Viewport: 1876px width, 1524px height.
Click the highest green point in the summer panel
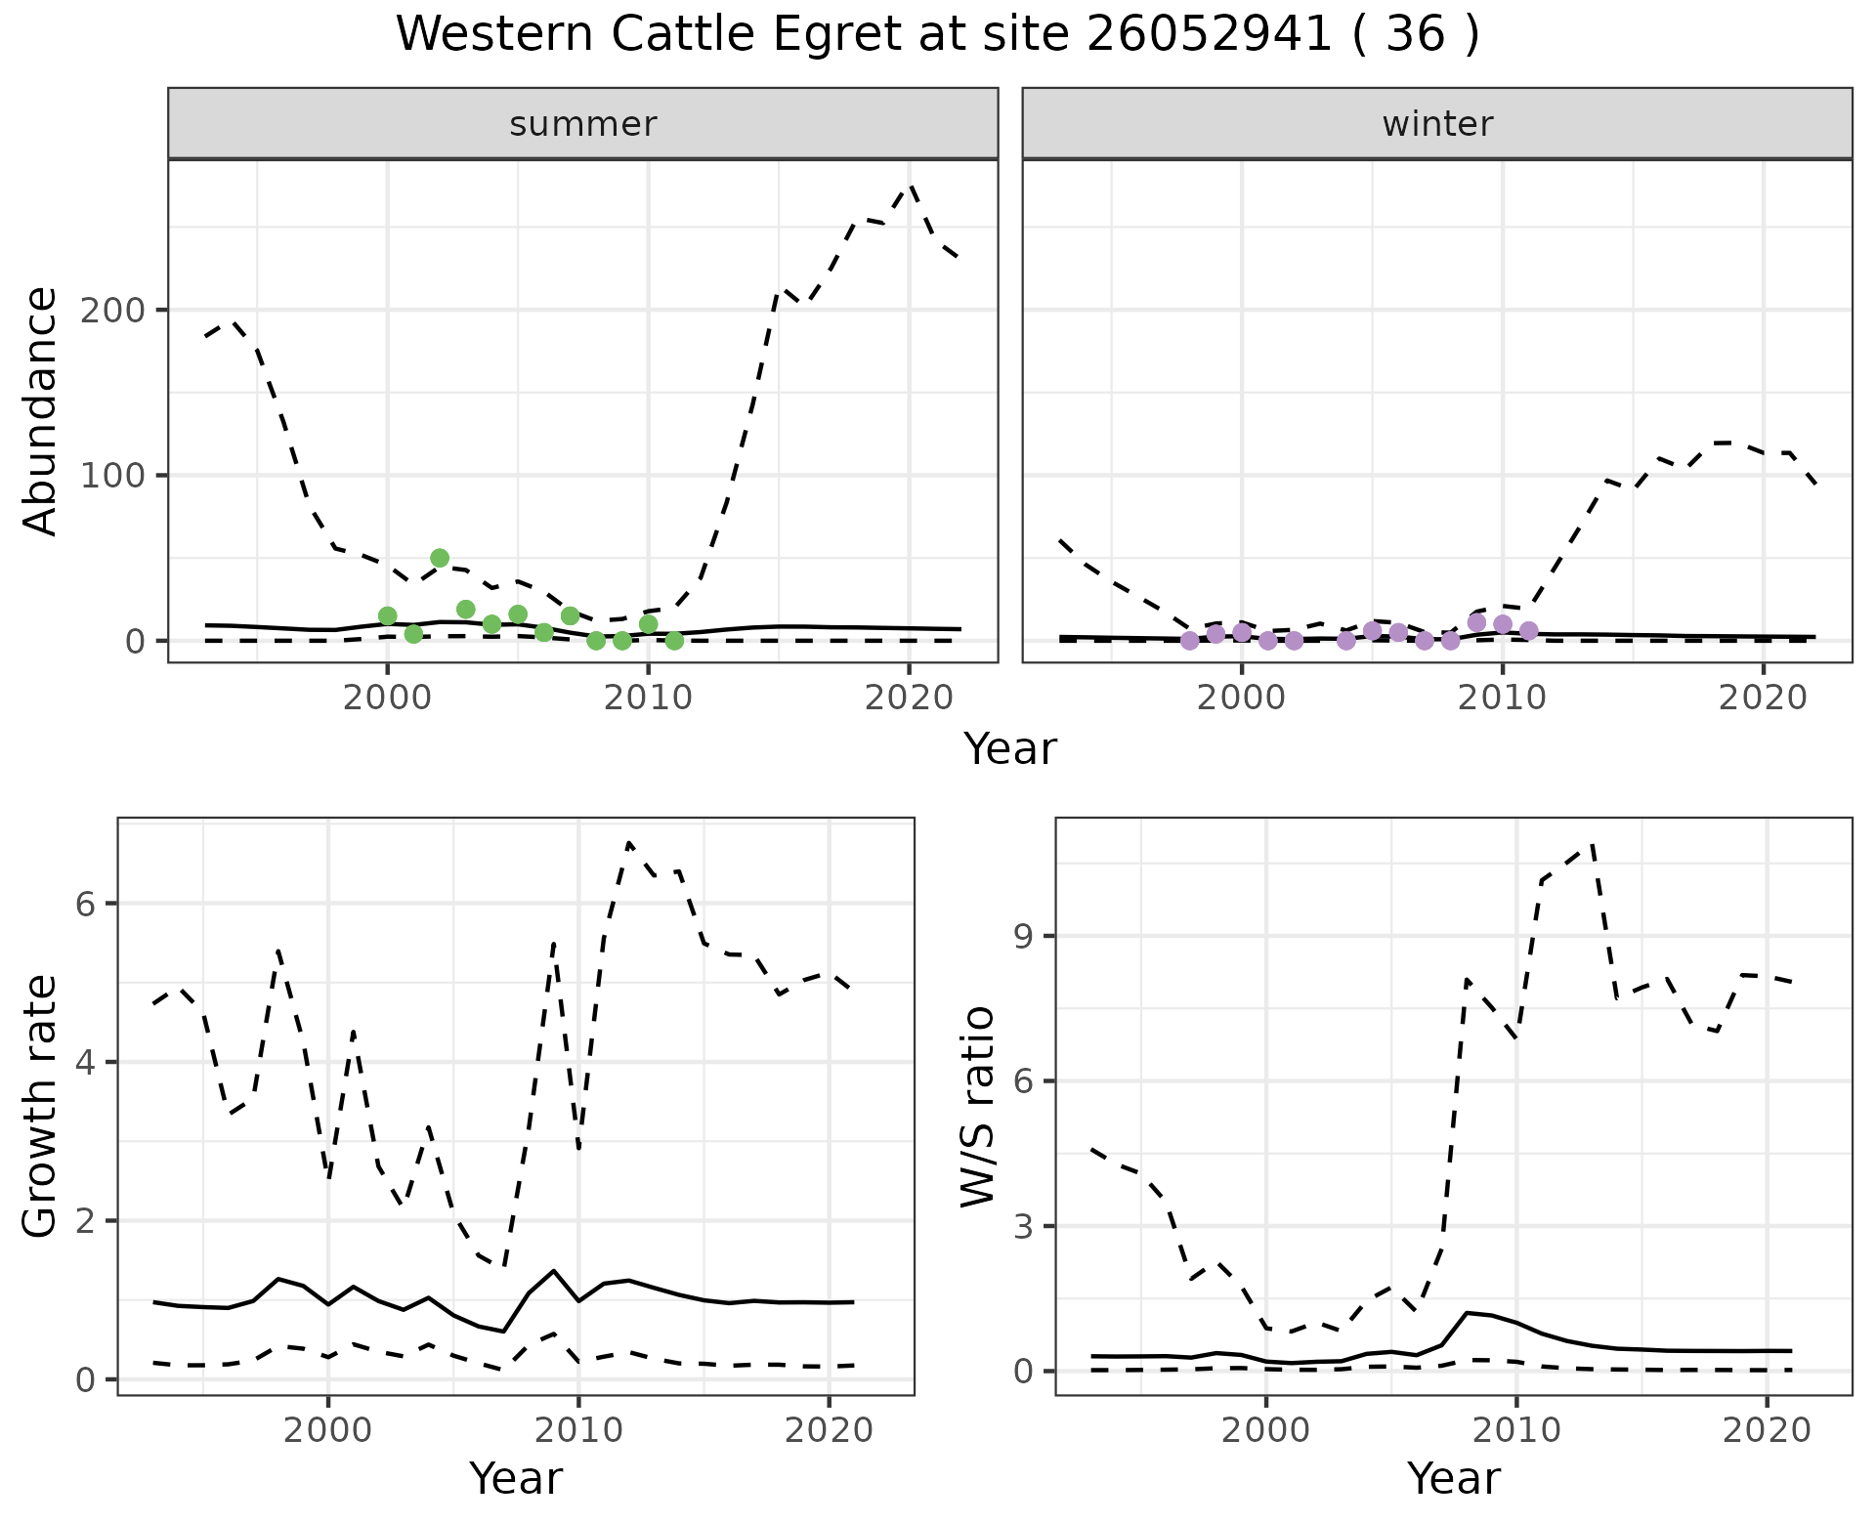(x=440, y=558)
